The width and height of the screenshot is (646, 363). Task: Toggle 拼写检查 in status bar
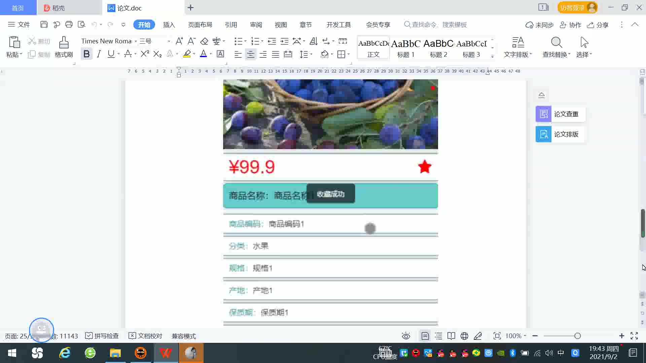pyautogui.click(x=102, y=336)
